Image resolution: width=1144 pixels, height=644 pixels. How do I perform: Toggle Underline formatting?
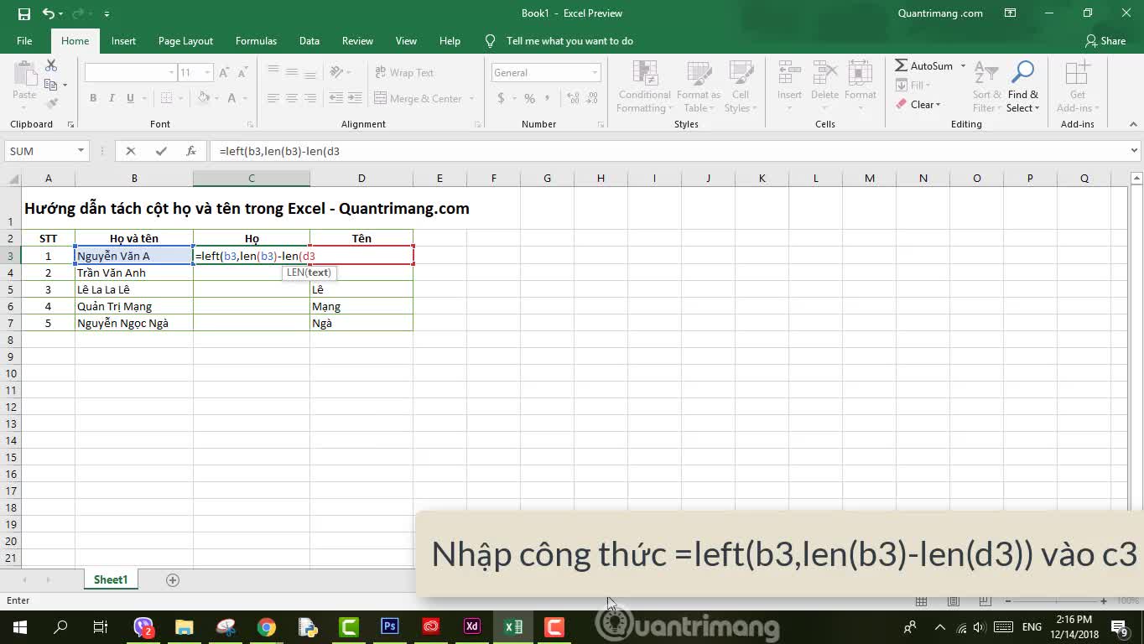pos(130,98)
